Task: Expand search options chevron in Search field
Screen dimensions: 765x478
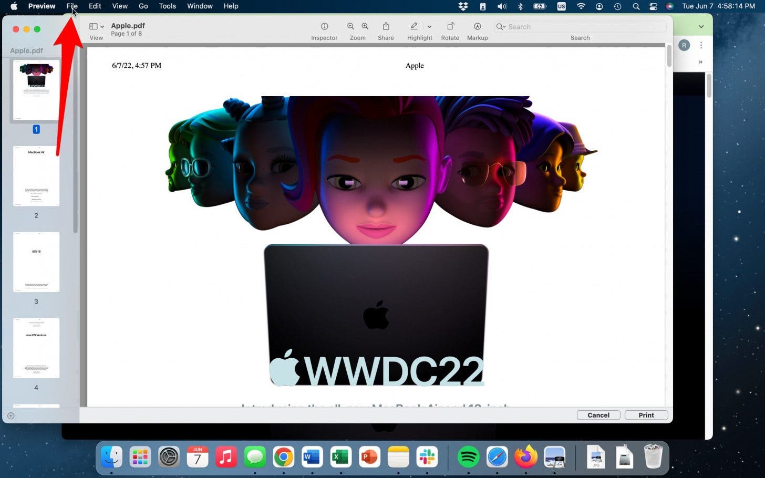Action: tap(501, 27)
